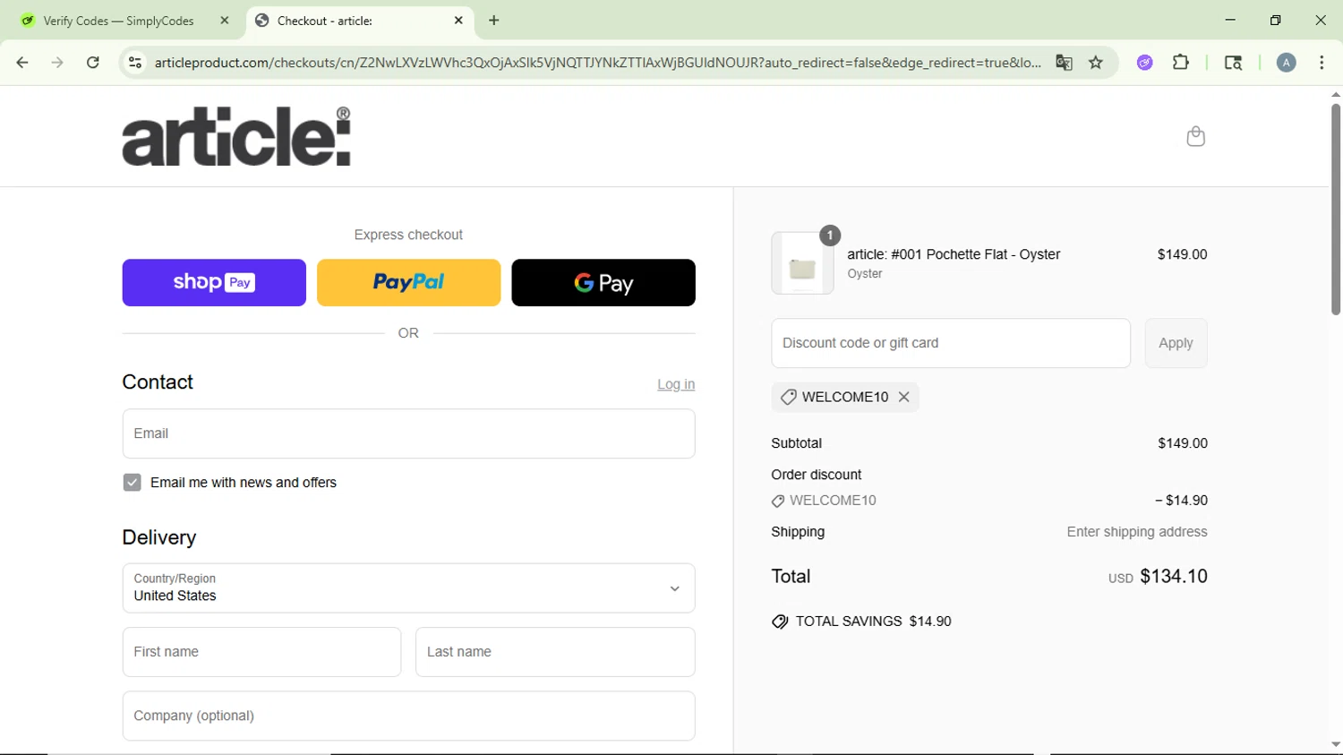Bookmark this page with the star icon
This screenshot has height=755, width=1343.
tap(1096, 63)
